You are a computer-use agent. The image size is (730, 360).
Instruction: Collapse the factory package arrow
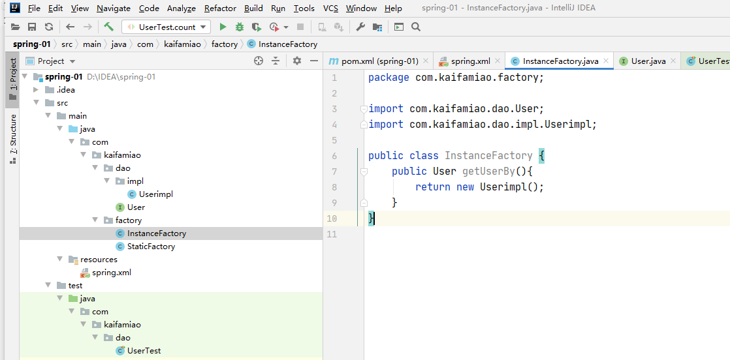coord(95,220)
